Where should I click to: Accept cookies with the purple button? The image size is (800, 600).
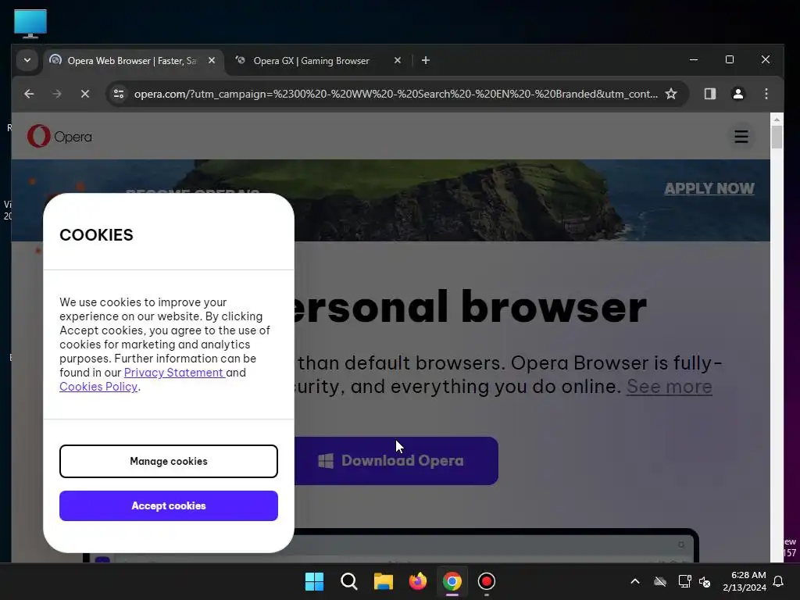click(169, 505)
